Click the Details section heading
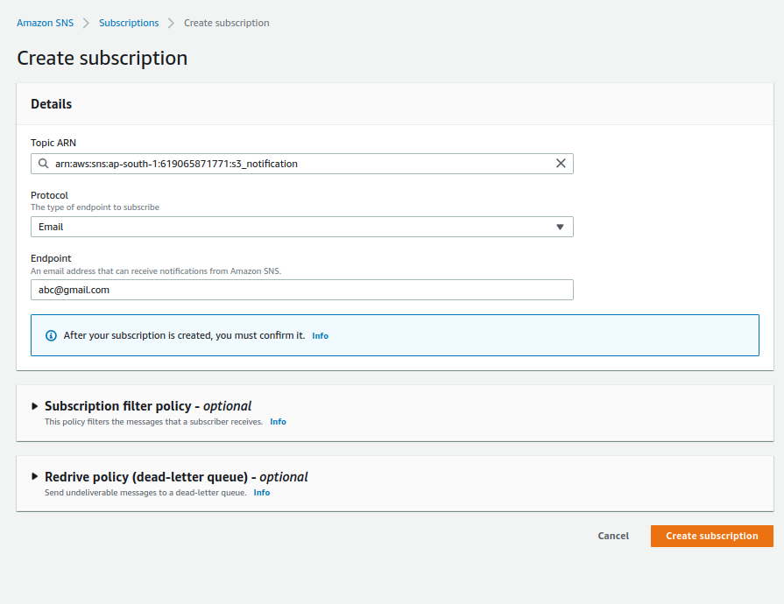784x604 pixels. coord(52,104)
